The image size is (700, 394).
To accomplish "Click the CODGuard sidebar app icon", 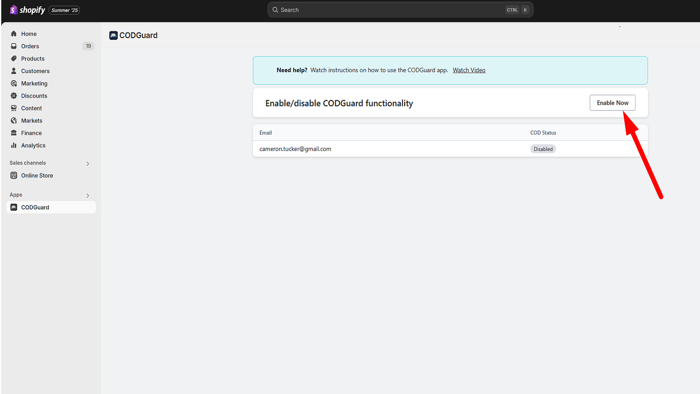I will point(14,208).
